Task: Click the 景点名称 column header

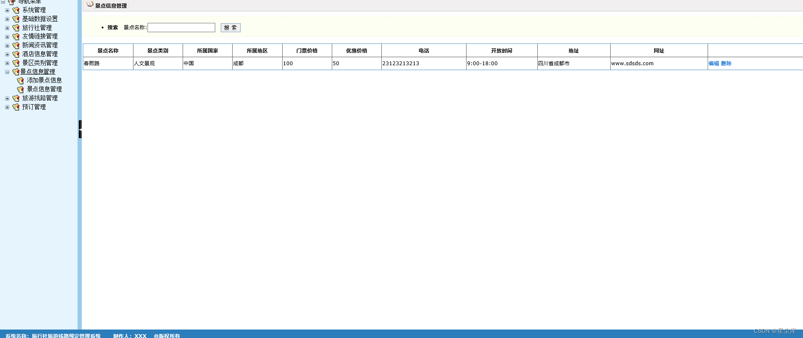Action: pyautogui.click(x=108, y=50)
